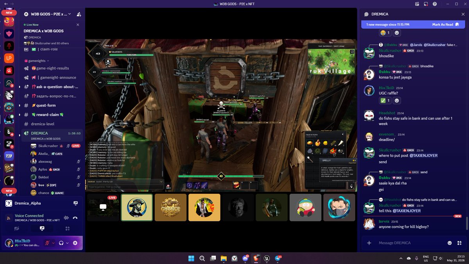Toggle the laughing emoji reaction

click(385, 33)
